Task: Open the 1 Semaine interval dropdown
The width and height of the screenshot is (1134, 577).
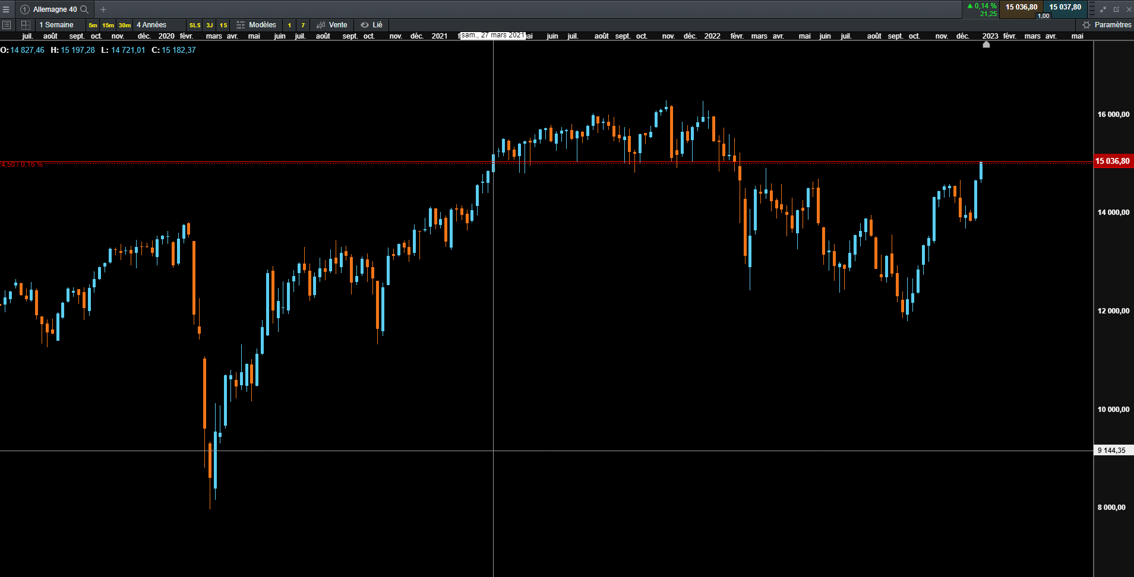Action: (56, 25)
